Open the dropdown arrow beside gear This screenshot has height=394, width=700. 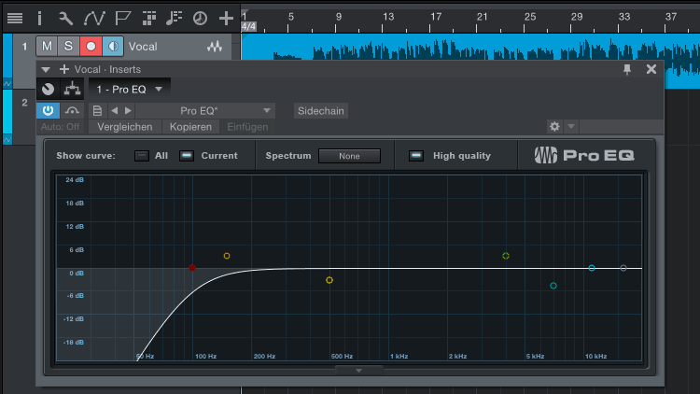pos(571,127)
